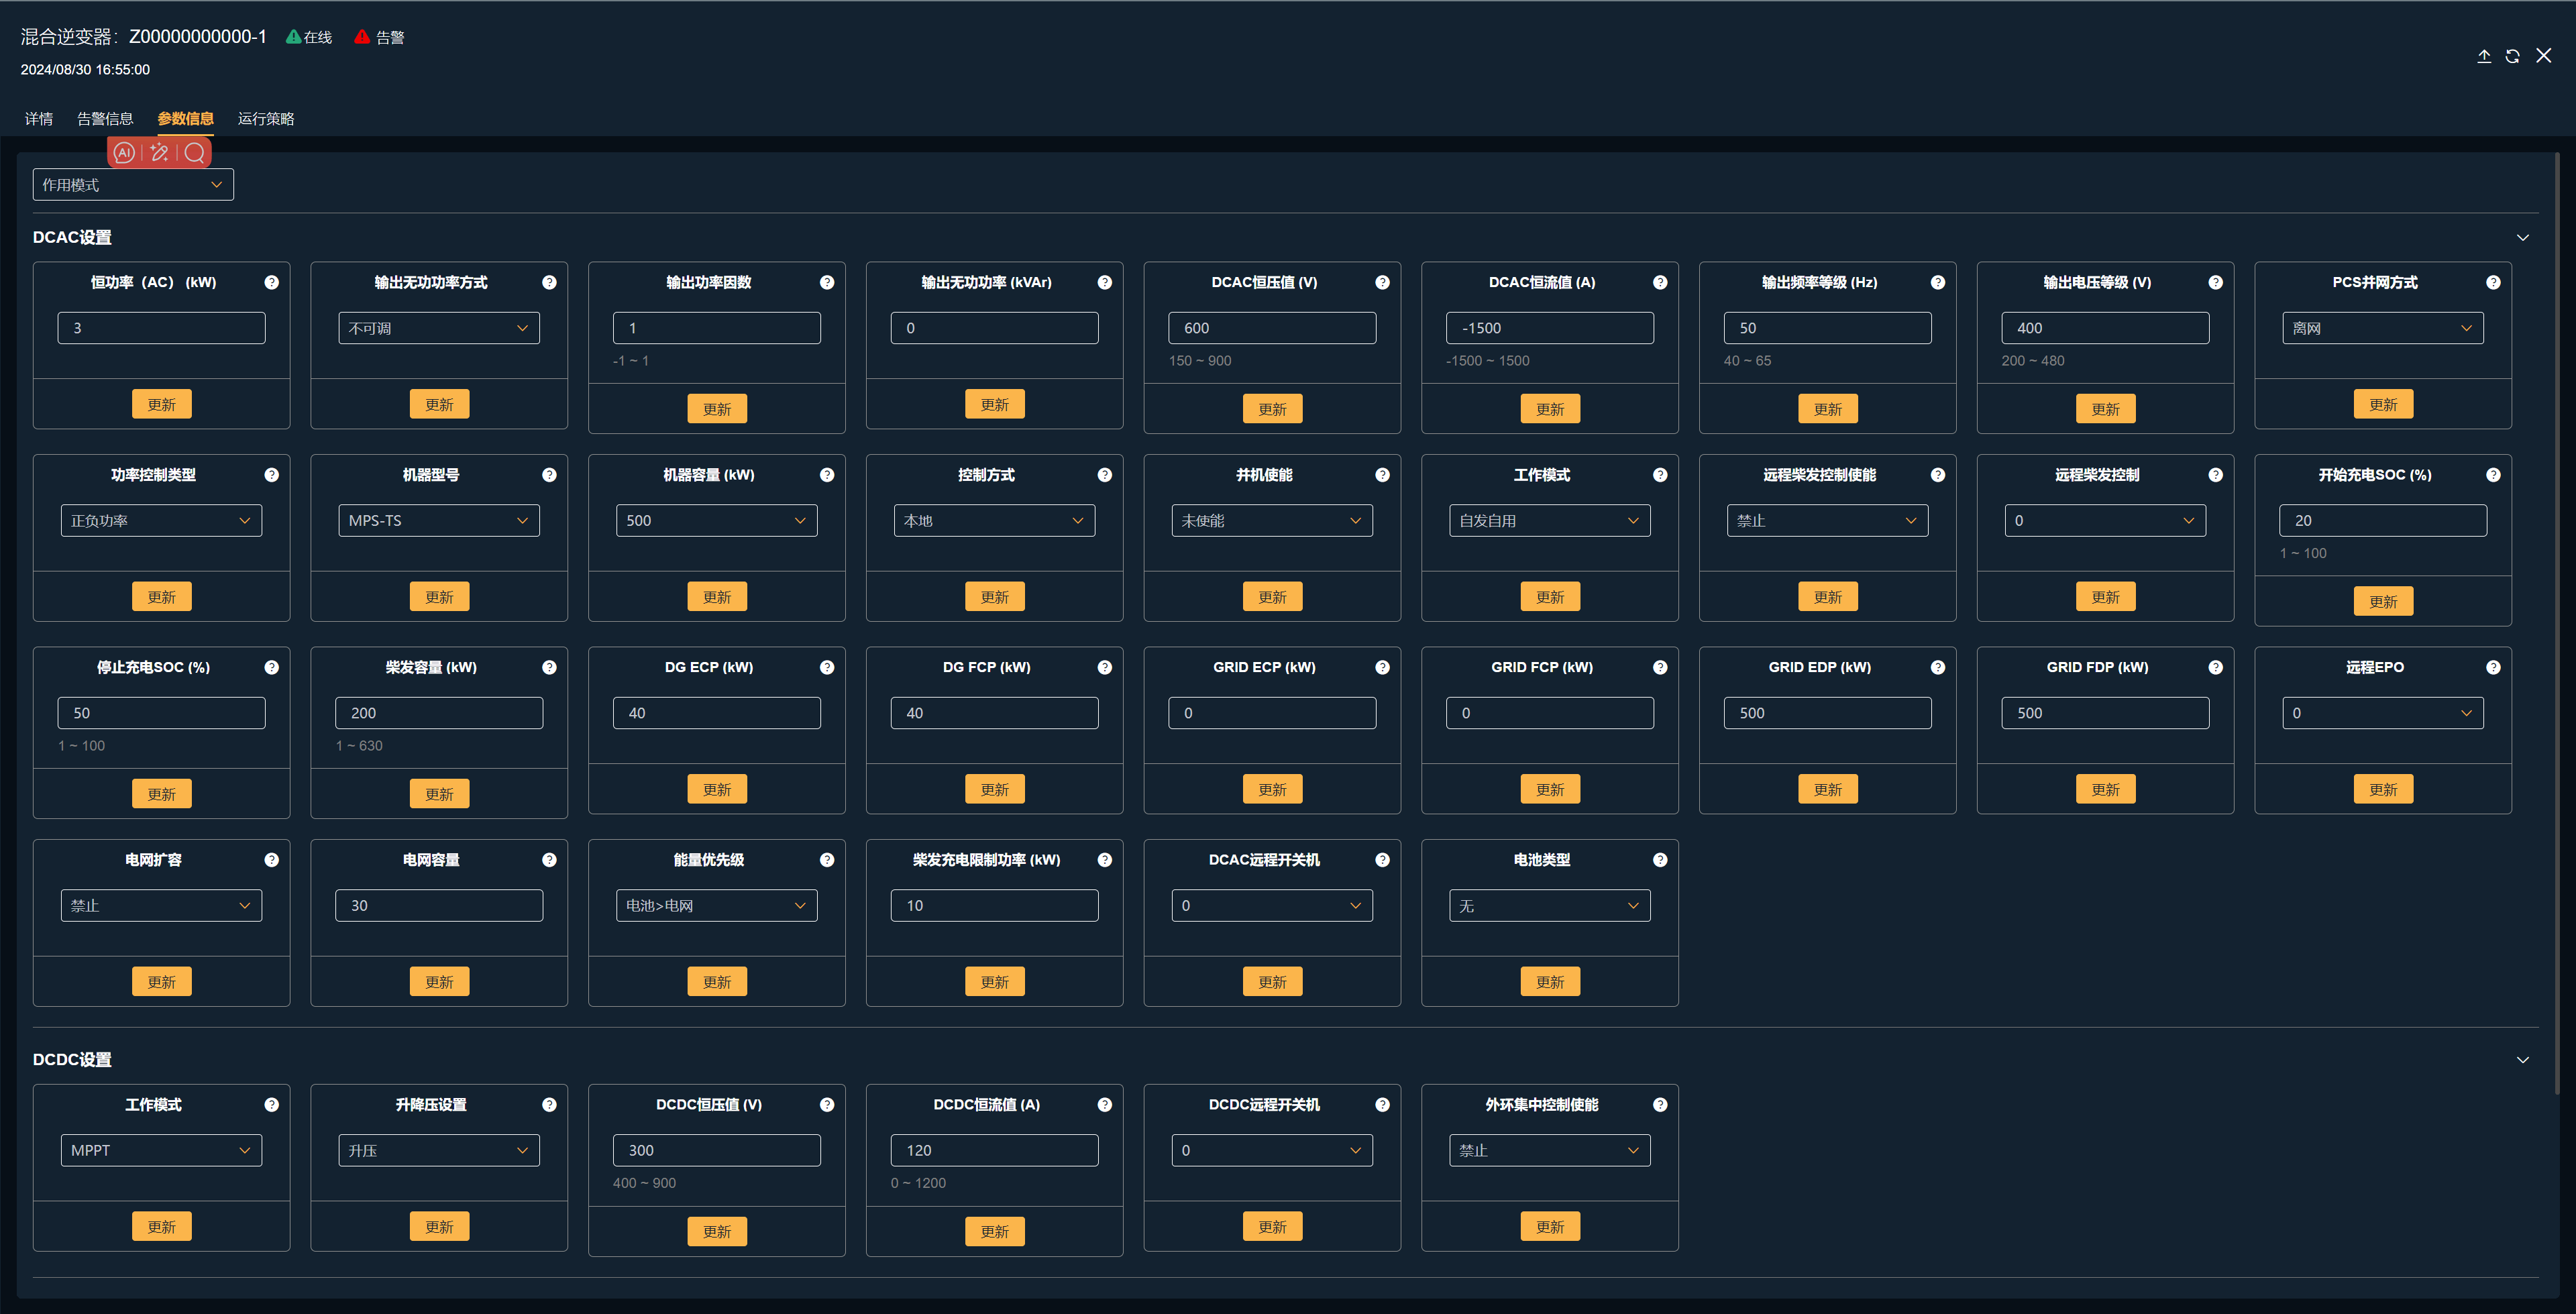
Task: Click the help icon for 远程EPO
Action: coord(2493,668)
